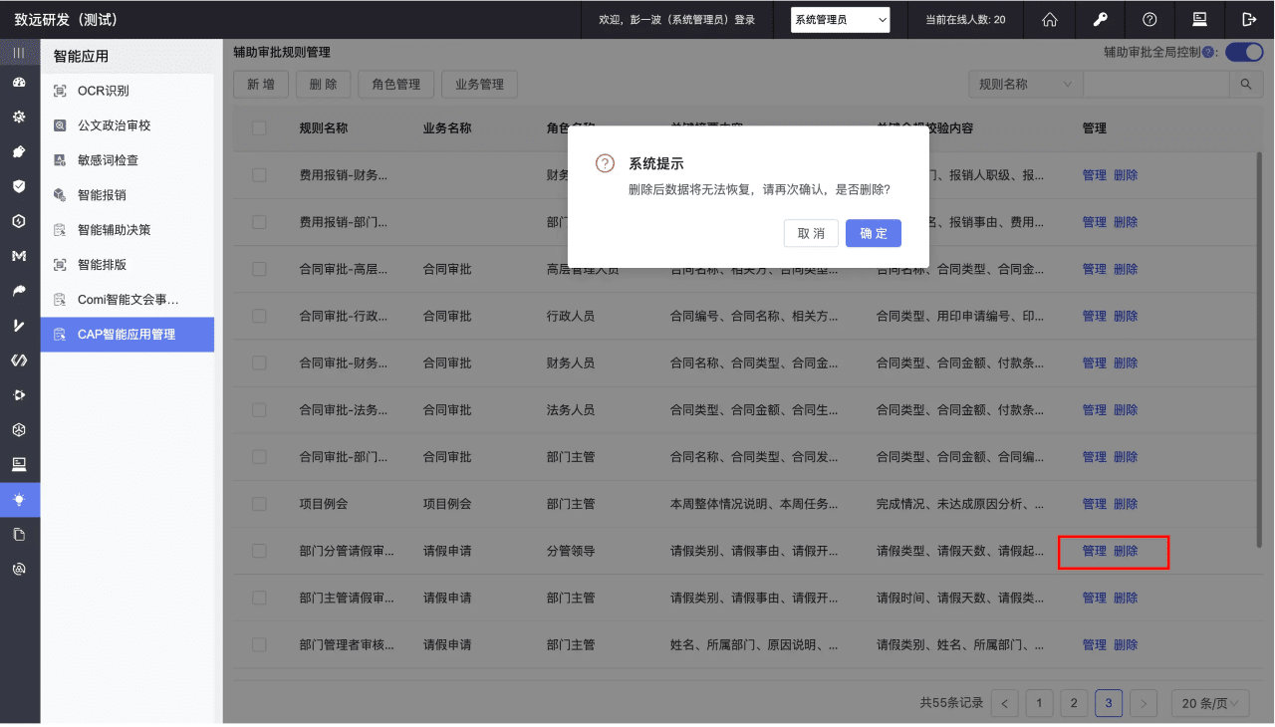The width and height of the screenshot is (1275, 727).
Task: Open the 系统管理员 role dropdown
Action: (x=841, y=19)
